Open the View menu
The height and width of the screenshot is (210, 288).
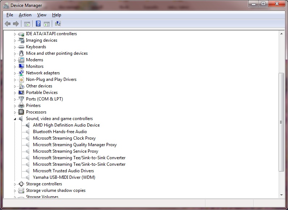42,15
